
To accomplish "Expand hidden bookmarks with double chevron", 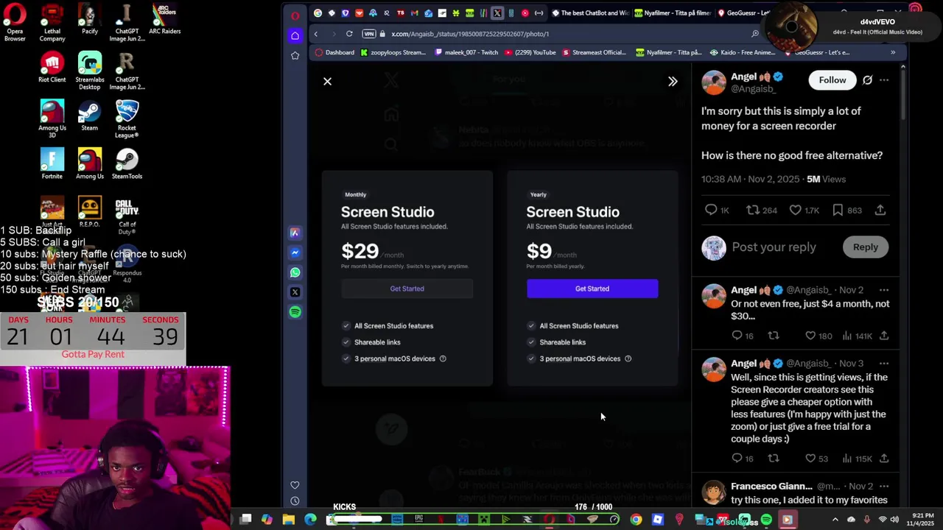I will (x=893, y=52).
